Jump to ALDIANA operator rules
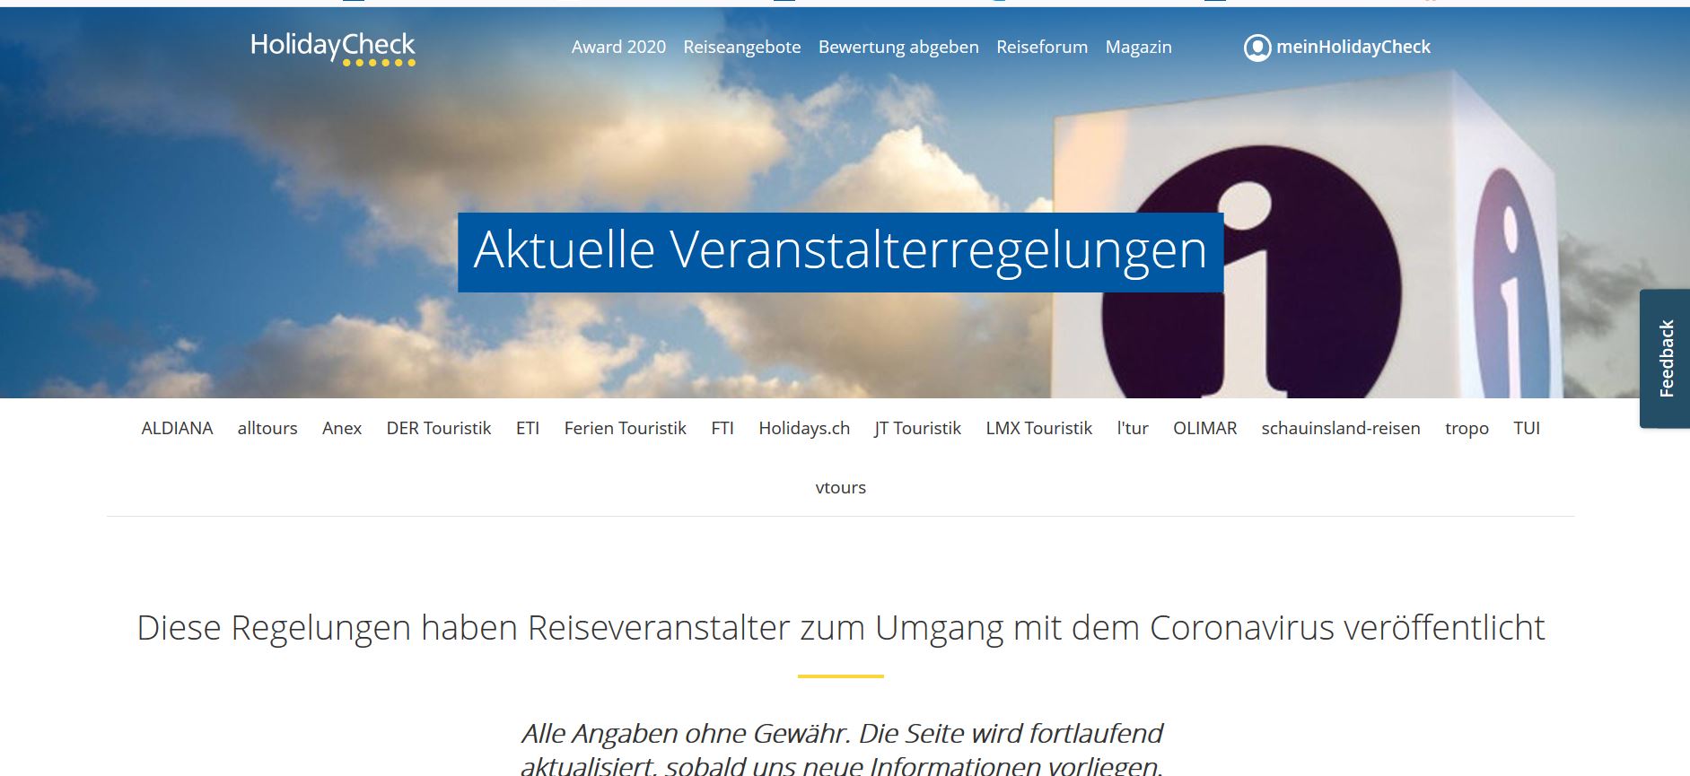Image resolution: width=1690 pixels, height=776 pixels. (x=177, y=428)
